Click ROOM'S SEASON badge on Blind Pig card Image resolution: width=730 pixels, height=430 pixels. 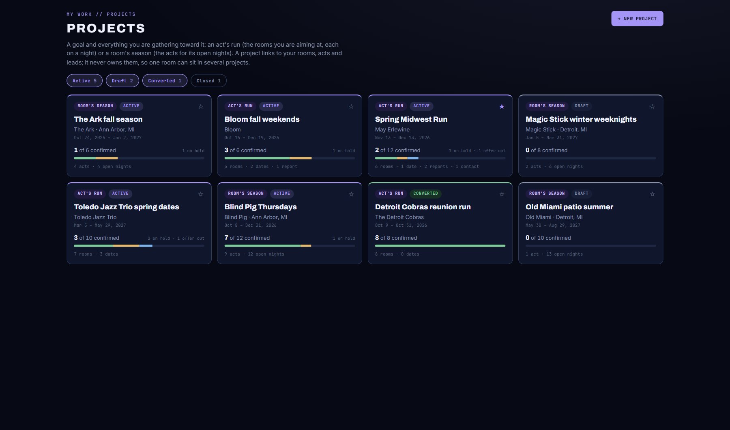point(246,193)
